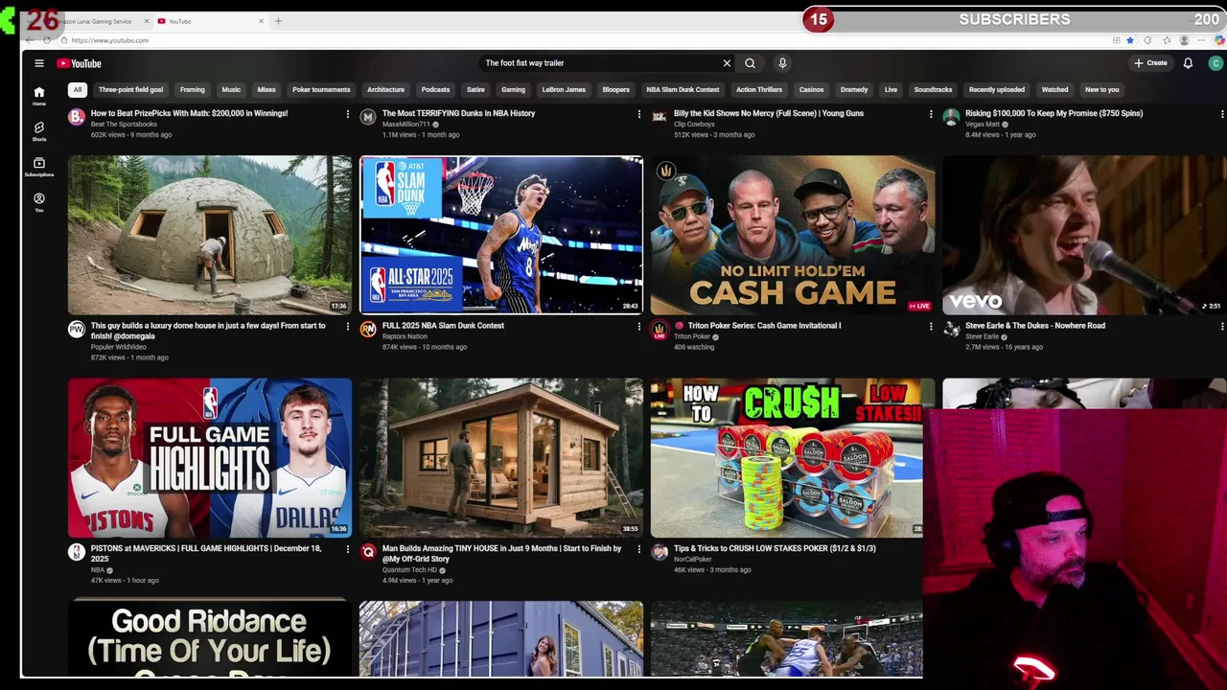Select the Watched chip
Image resolution: width=1227 pixels, height=690 pixels.
click(1054, 90)
